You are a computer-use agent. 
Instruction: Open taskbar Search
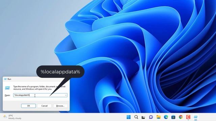tap(136, 117)
